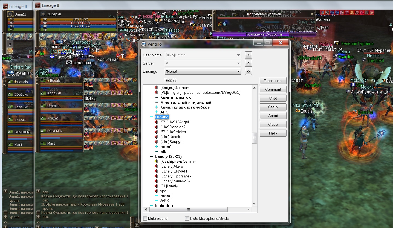Open the Comment dialog

click(x=273, y=89)
